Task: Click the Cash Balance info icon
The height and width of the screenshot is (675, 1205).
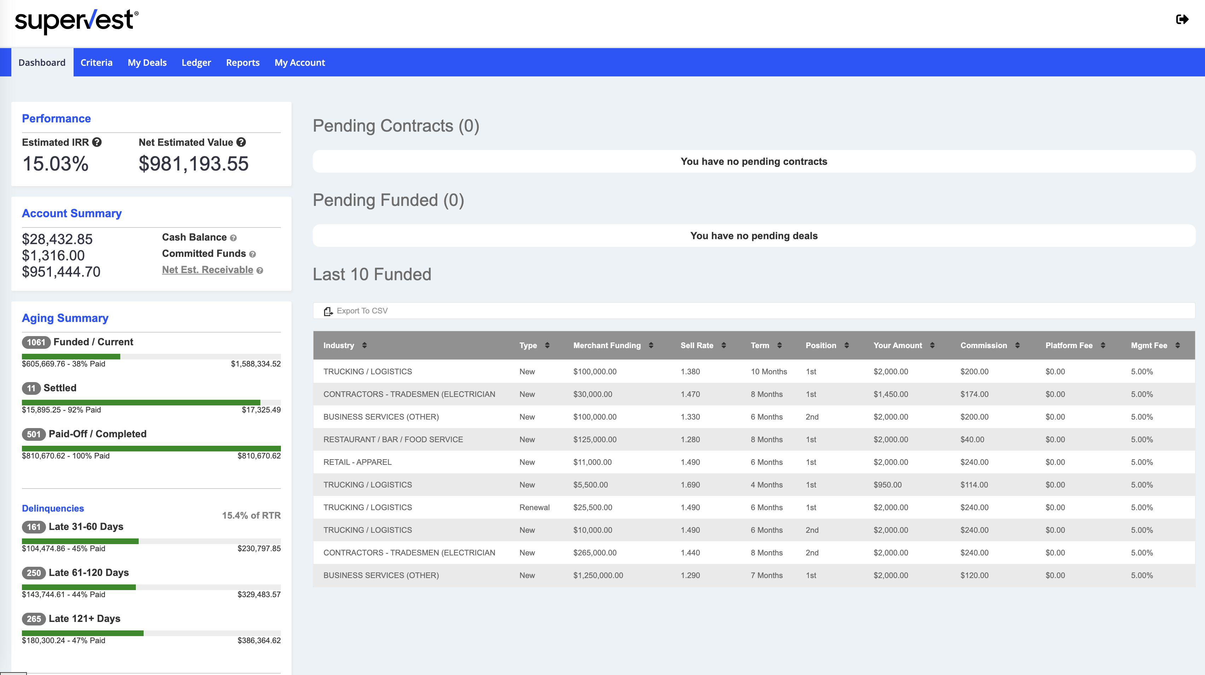Action: [233, 238]
